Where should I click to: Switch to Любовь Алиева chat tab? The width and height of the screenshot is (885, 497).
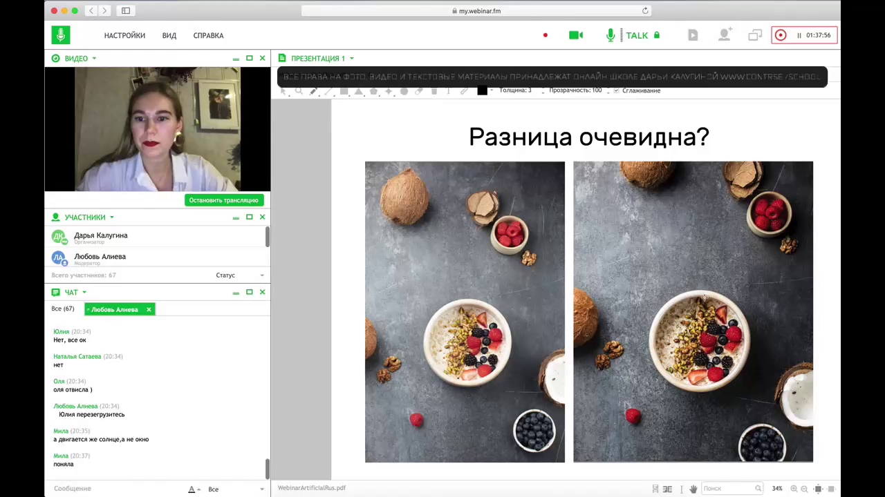[x=114, y=309]
